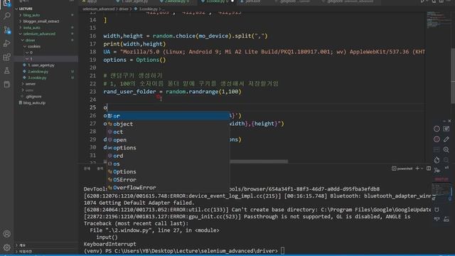Open the launch profile dropdown beside plus

422,169
